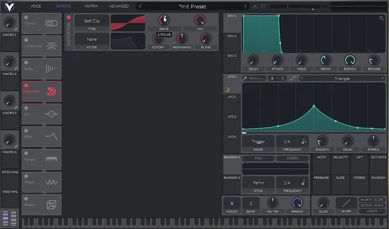The height and width of the screenshot is (229, 389).
Task: Select the Delay effect icon
Action: [51, 69]
